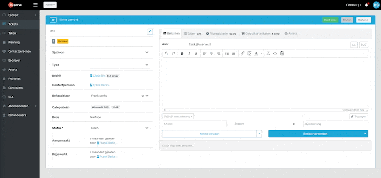Viewport: 381px width, 178px height.
Task: Expand the Type dropdown
Action: tap(147, 65)
